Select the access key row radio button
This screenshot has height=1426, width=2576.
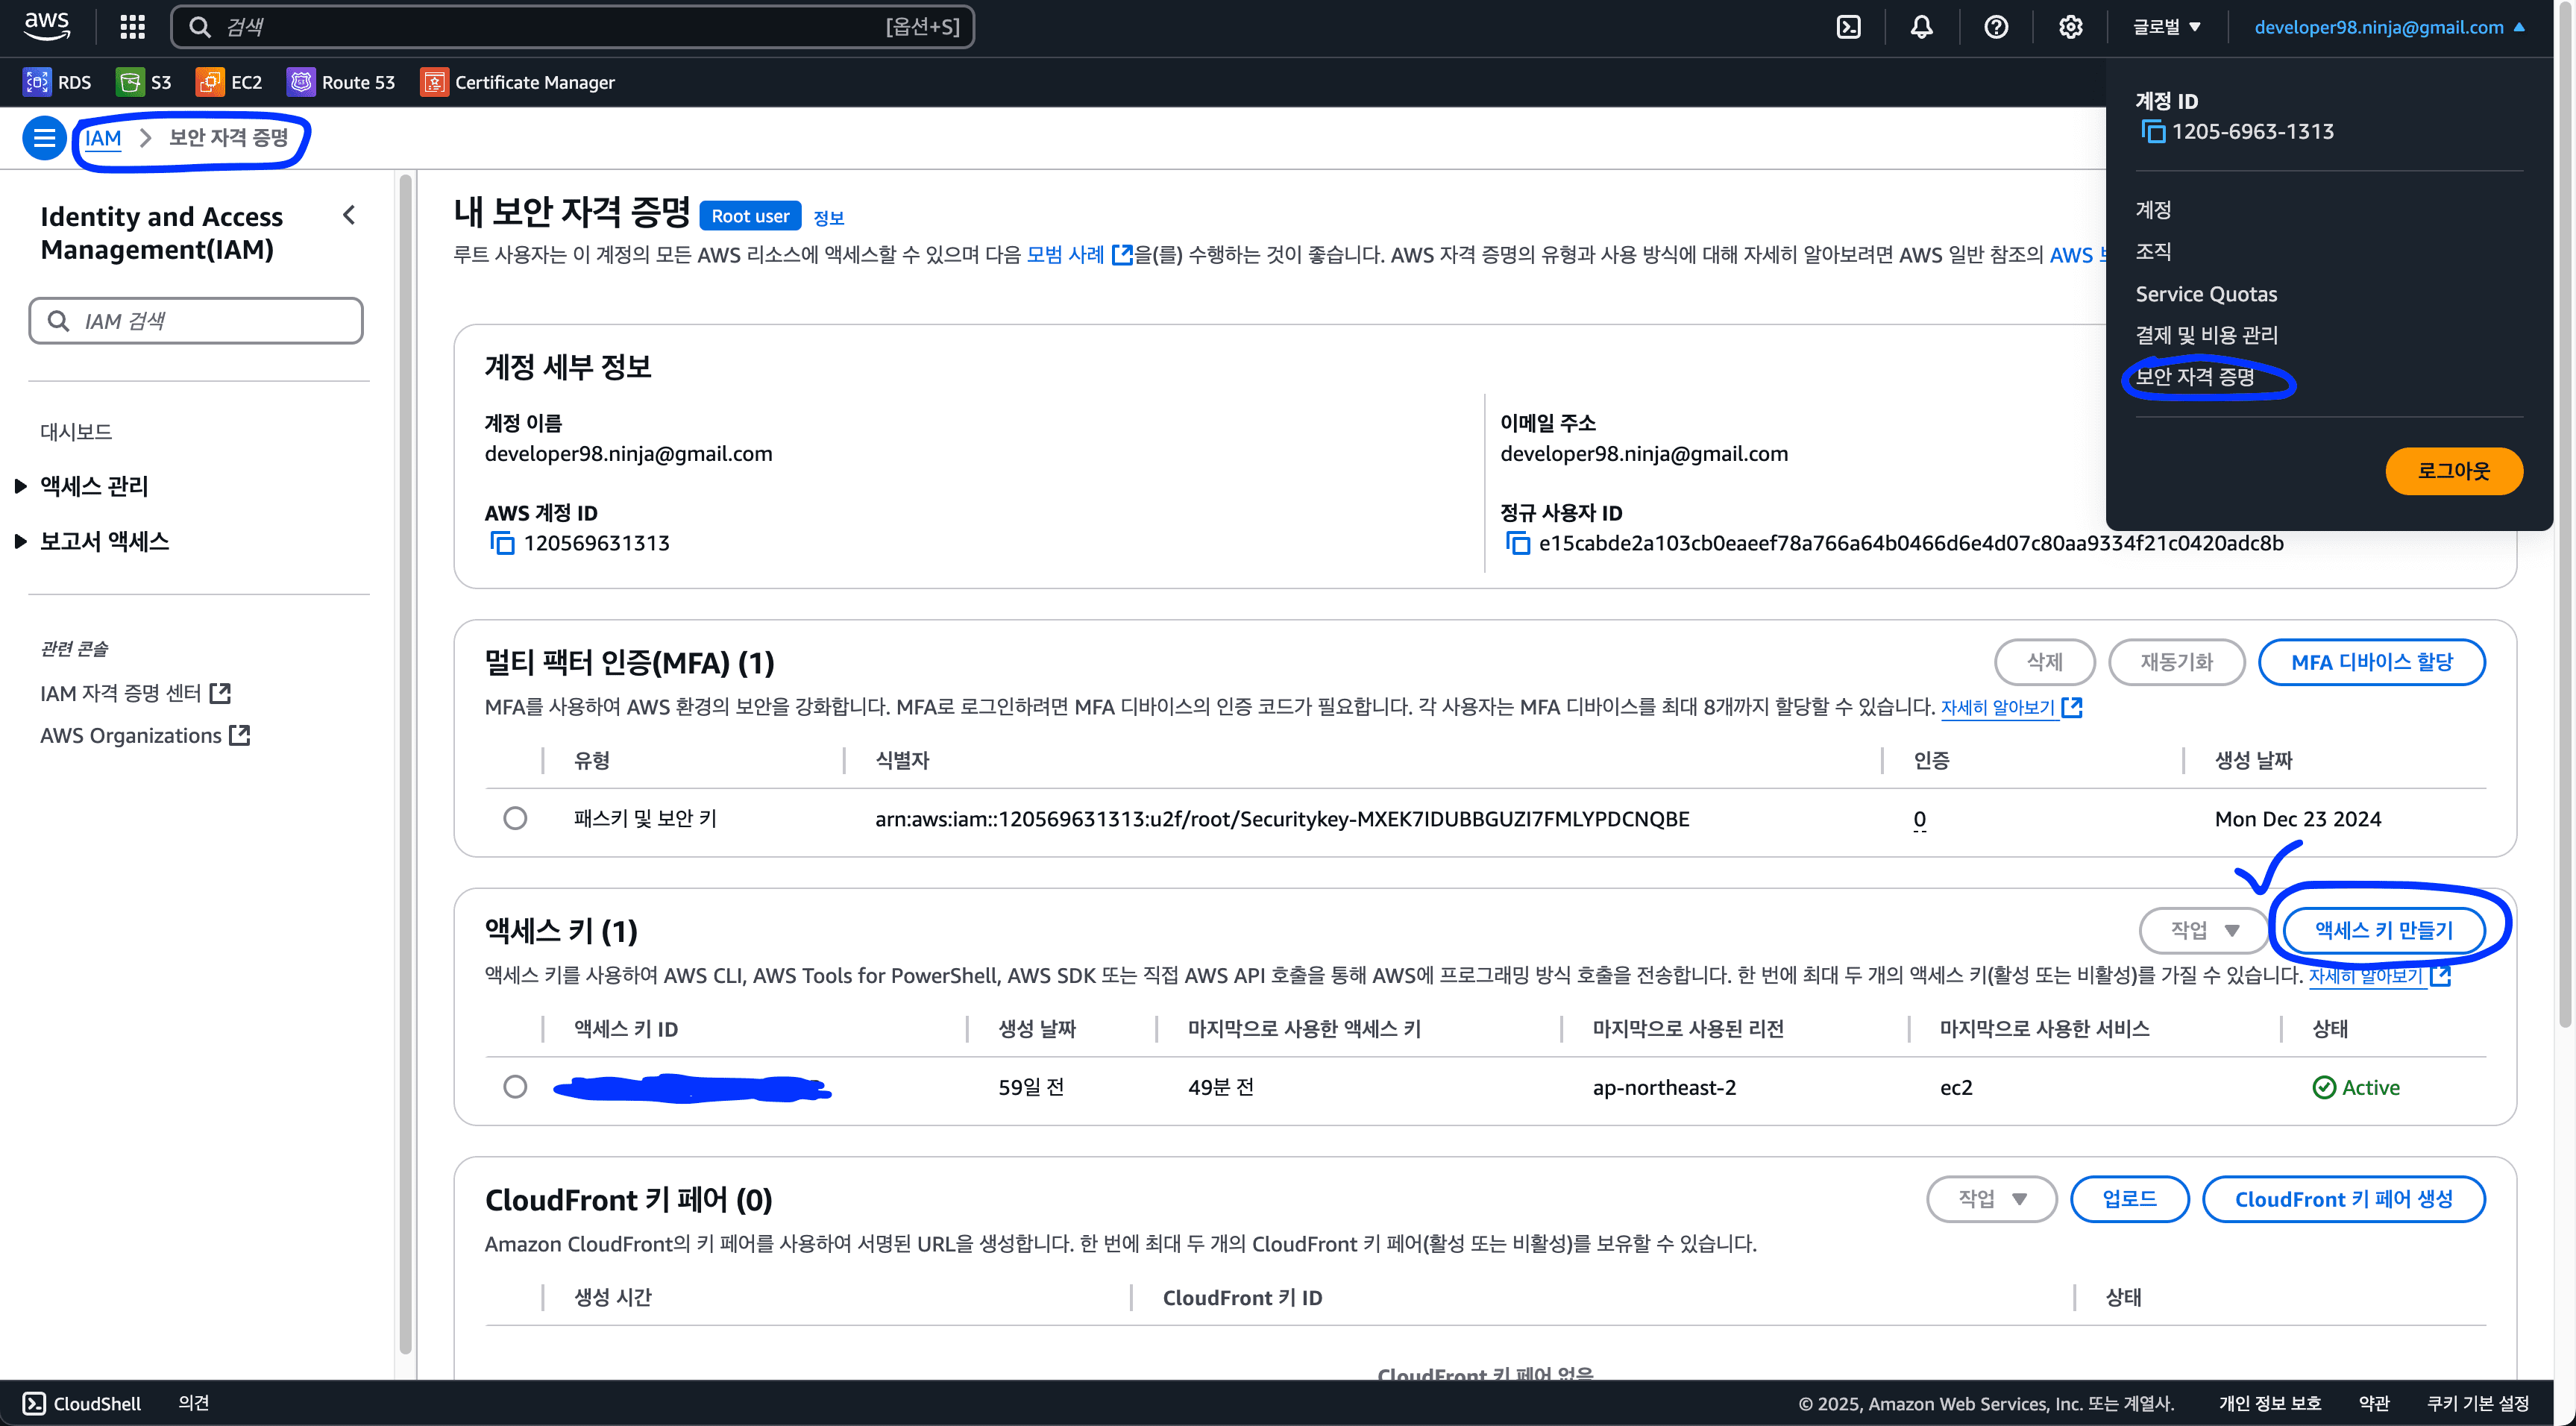coord(515,1086)
